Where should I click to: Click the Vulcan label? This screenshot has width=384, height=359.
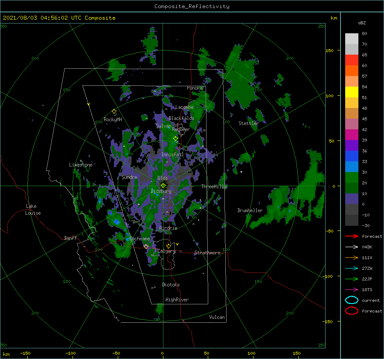217,317
